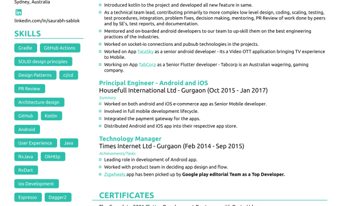Screen dimensions: 343x206
Task: Click the Java skill tag
Action: click(x=69, y=143)
